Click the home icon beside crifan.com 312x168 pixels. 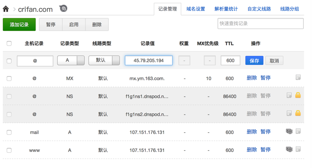5,9
